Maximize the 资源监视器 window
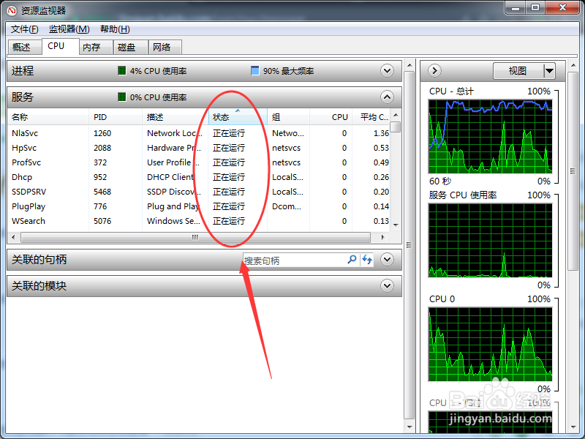This screenshot has width=585, height=439. [535, 7]
